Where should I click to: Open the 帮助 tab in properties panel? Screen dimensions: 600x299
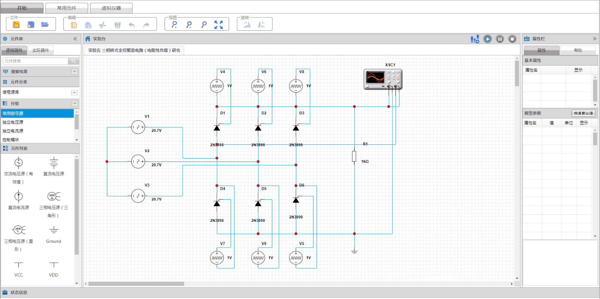pos(578,50)
